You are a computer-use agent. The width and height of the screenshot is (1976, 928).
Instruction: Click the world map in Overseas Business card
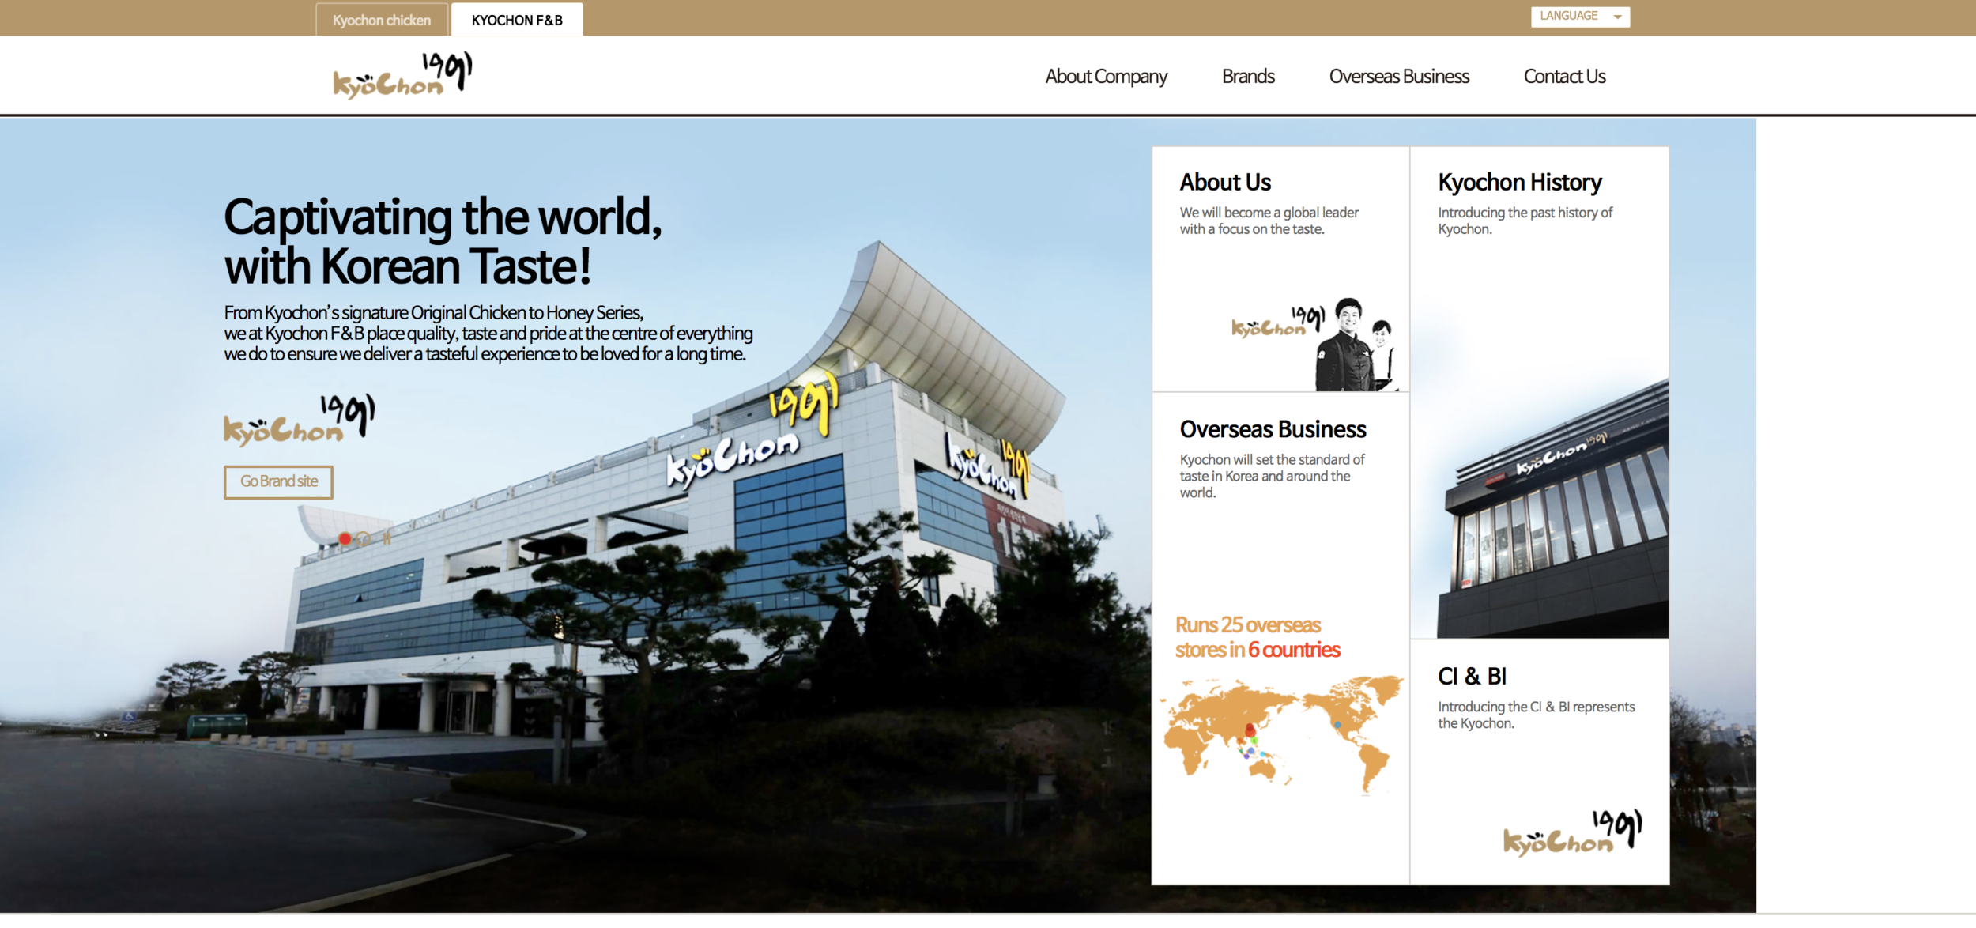[x=1281, y=735]
